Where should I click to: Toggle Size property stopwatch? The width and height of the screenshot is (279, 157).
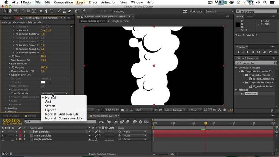pos(13,56)
